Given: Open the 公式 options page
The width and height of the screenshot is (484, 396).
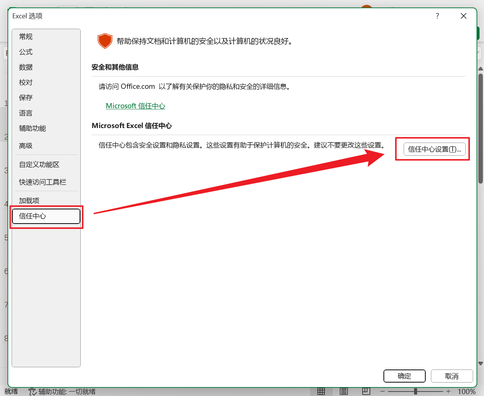Looking at the screenshot, I should [x=25, y=52].
